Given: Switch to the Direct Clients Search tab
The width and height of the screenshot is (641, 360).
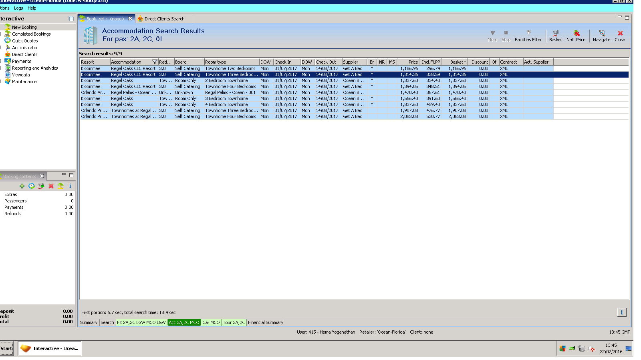Looking at the screenshot, I should (x=164, y=19).
